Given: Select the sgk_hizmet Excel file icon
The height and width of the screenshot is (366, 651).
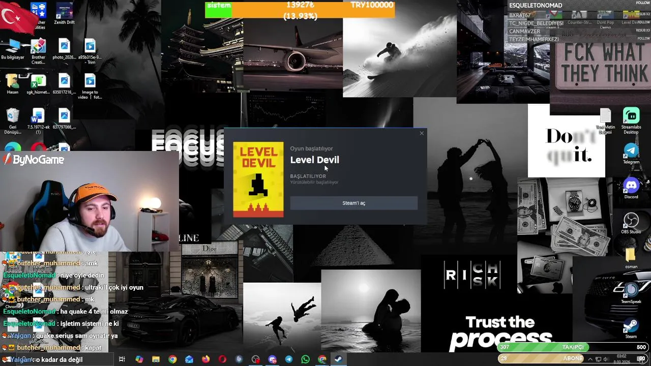Looking at the screenshot, I should pyautogui.click(x=38, y=84).
